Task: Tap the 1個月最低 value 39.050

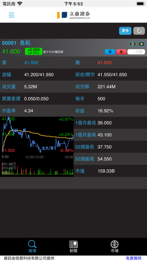Action: (x=105, y=123)
